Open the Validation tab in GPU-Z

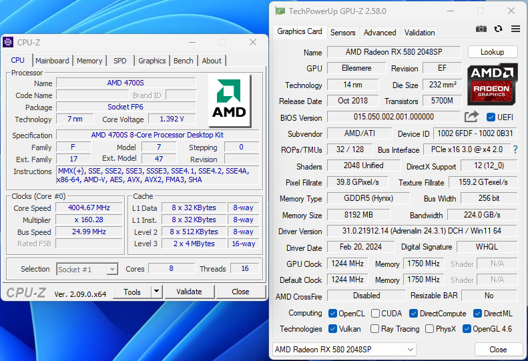(x=420, y=33)
